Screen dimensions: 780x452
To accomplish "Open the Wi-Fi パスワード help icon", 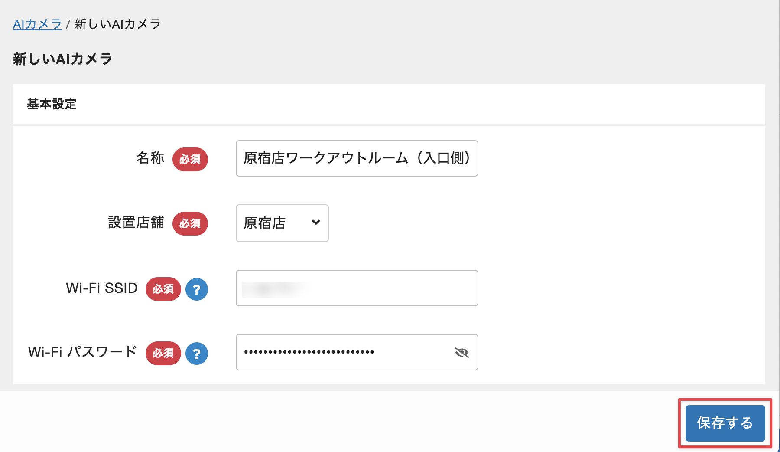I will 197,354.
